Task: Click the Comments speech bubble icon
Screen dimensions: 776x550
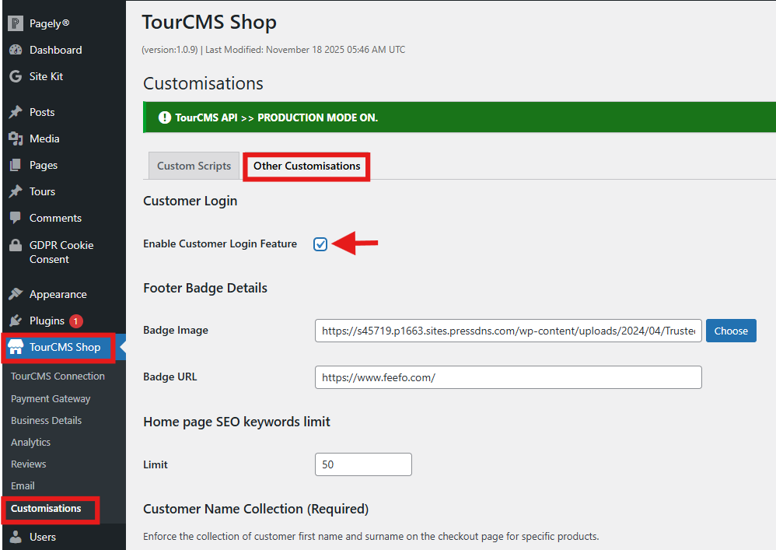Action: [16, 218]
